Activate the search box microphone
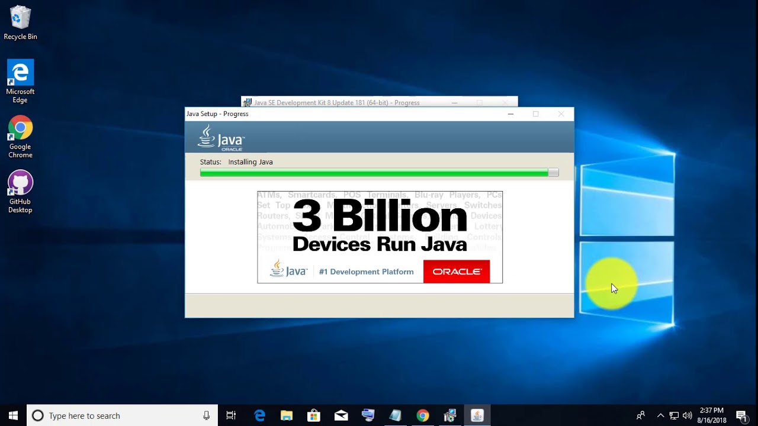Screen dimensions: 758x426 (x=206, y=415)
